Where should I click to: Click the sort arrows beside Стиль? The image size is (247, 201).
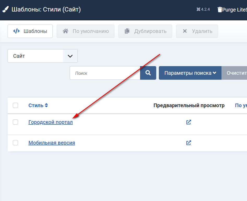click(x=46, y=105)
